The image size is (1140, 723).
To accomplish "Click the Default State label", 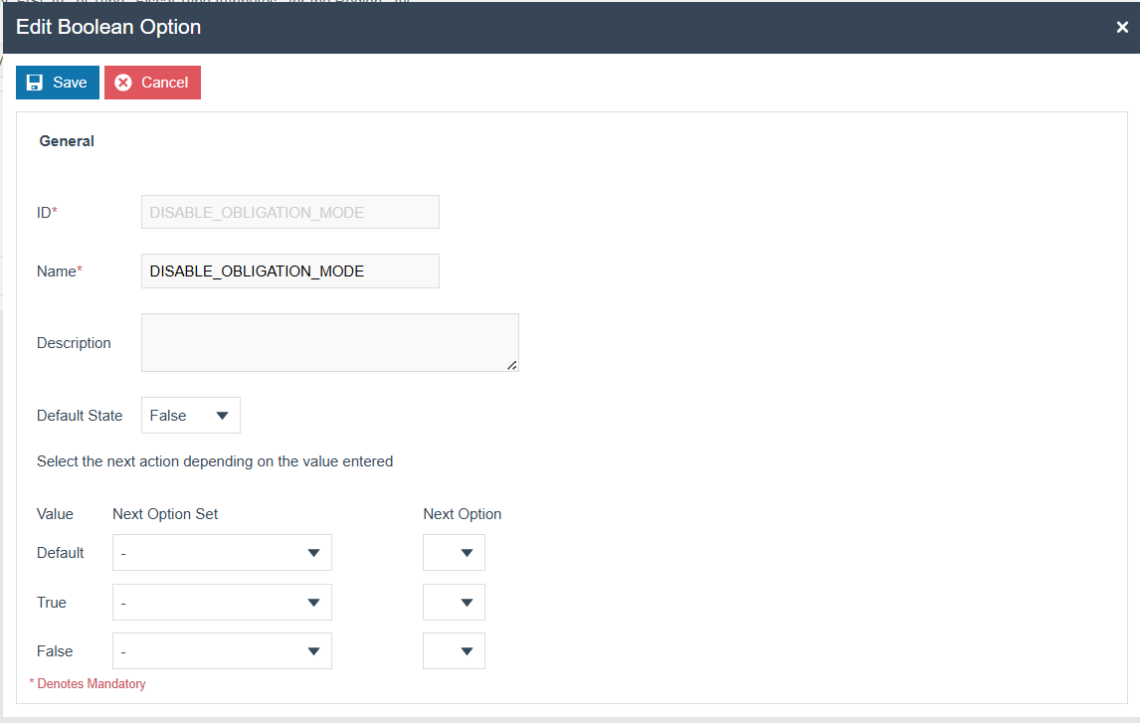I will click(x=80, y=416).
